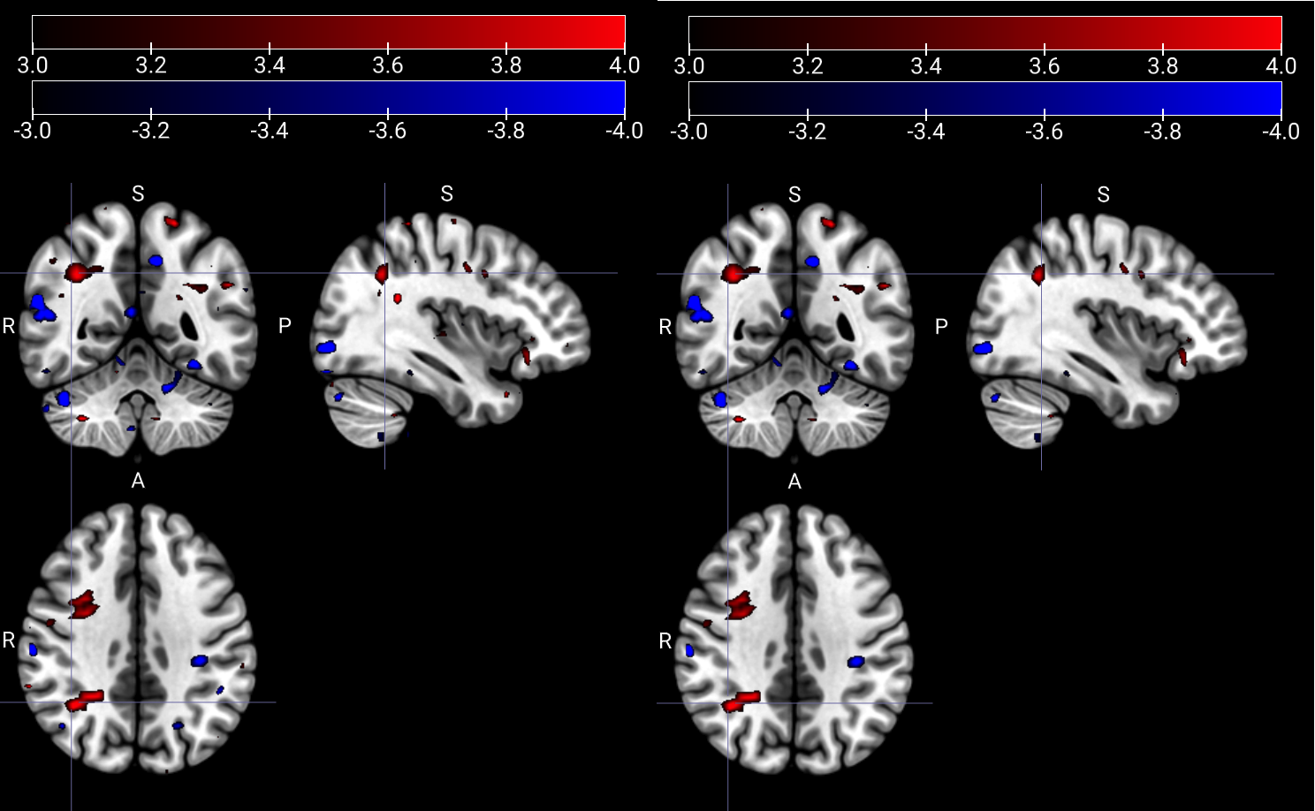Select the left panel's axial brain slice

click(138, 638)
